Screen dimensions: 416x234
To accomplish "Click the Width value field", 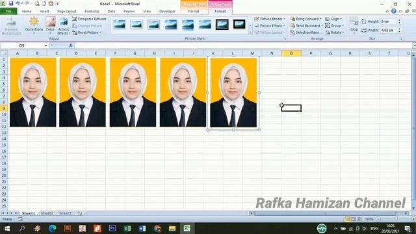I will pos(389,31).
